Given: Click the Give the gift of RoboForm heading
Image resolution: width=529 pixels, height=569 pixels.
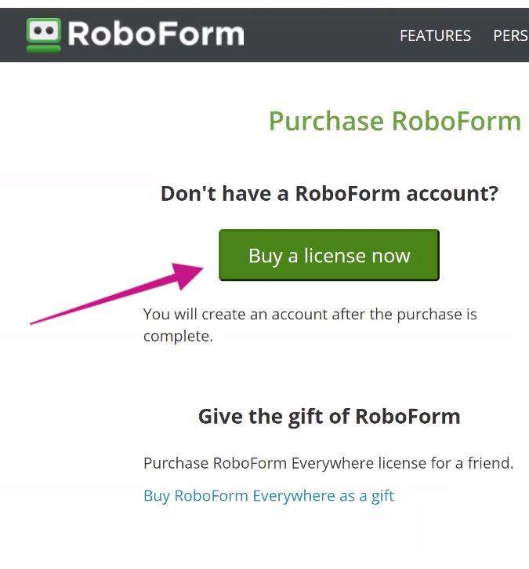Looking at the screenshot, I should click(x=329, y=416).
